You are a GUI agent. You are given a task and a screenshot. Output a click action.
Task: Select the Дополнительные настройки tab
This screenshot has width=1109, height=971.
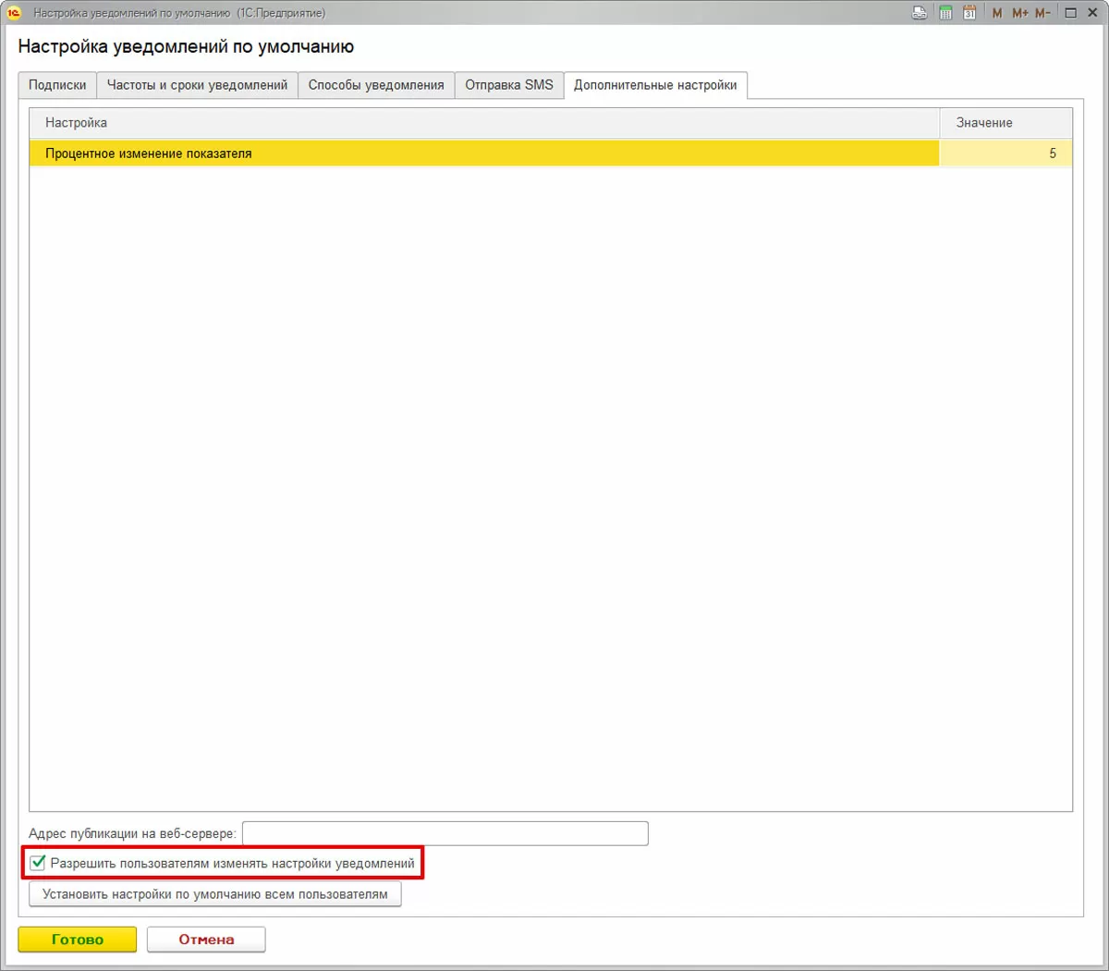(655, 85)
